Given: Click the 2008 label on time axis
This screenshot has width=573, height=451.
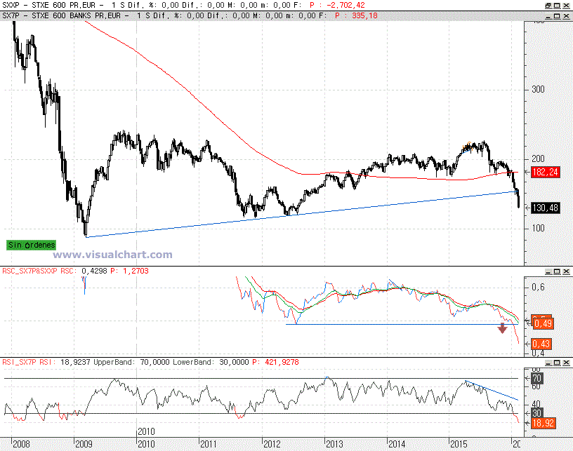Looking at the screenshot, I should click(x=21, y=444).
